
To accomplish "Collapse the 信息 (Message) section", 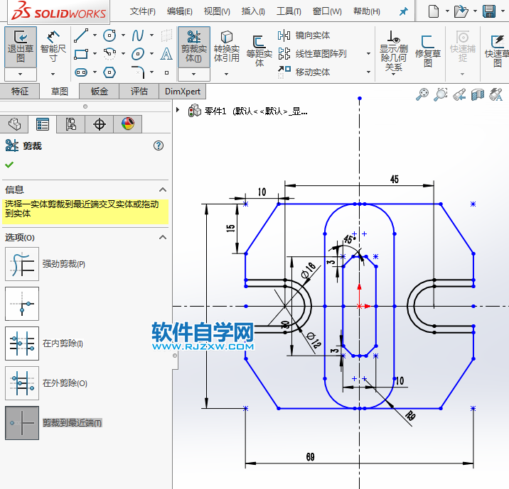I will click(x=163, y=189).
